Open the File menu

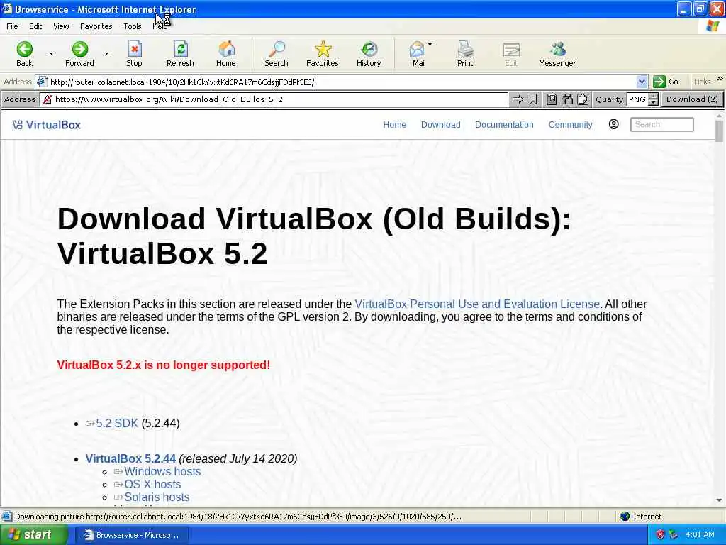click(x=12, y=26)
